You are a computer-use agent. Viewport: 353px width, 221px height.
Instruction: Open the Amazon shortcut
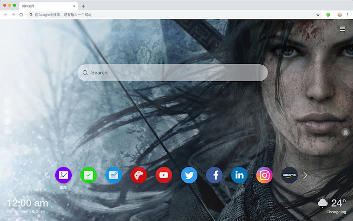(x=289, y=175)
